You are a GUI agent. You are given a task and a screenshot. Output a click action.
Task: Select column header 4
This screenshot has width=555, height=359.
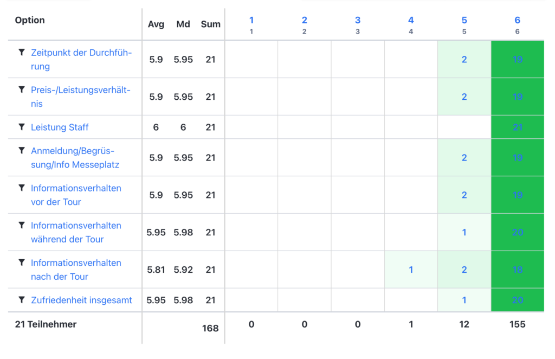coord(411,20)
